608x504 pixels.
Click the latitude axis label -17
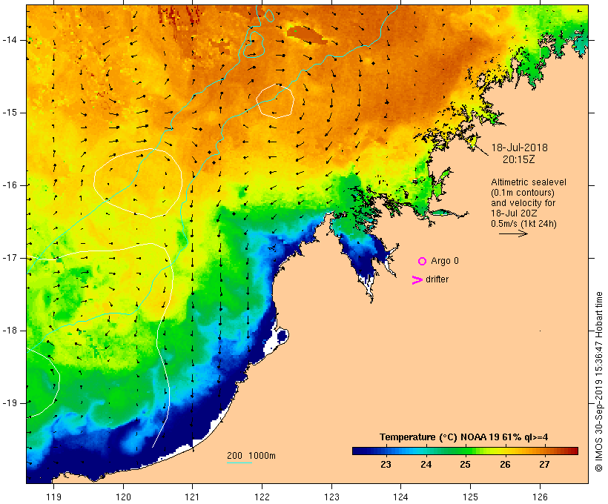[x=10, y=258]
